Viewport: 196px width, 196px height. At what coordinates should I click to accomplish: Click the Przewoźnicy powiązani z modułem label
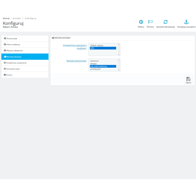75,47
